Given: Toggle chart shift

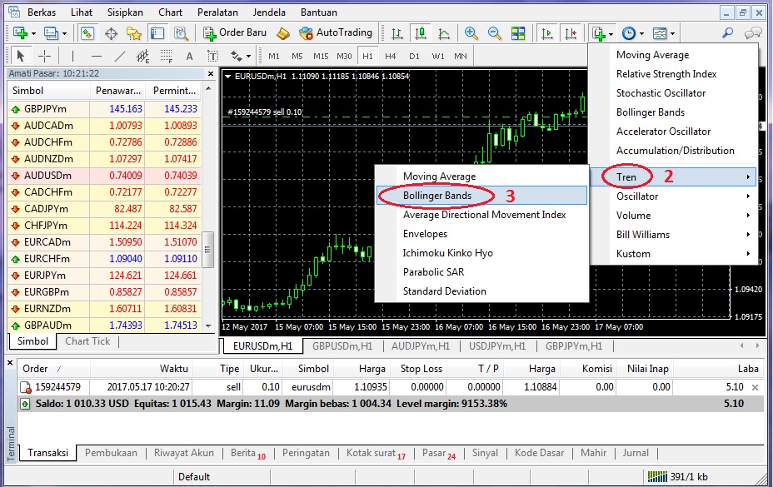Looking at the screenshot, I should [571, 33].
